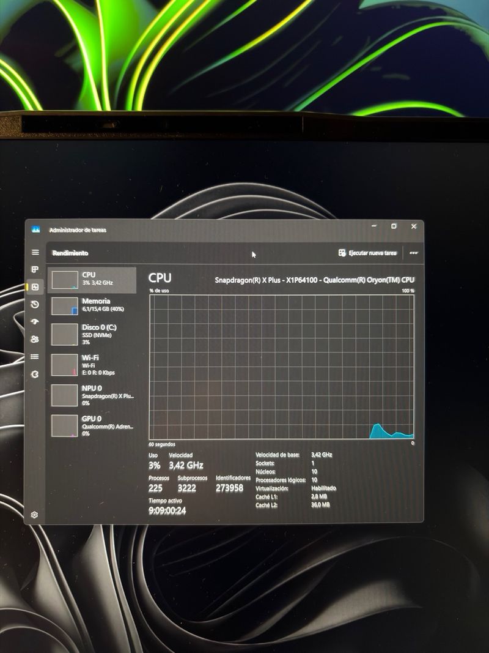Screen dimensions: 489x653
Task: Click 'E: 0 R: 0 Kbps' Wi-Fi text
Action: point(98,373)
